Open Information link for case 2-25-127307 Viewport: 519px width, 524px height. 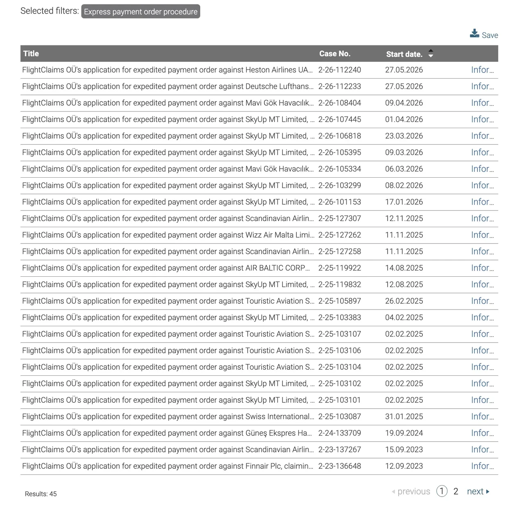pos(482,219)
